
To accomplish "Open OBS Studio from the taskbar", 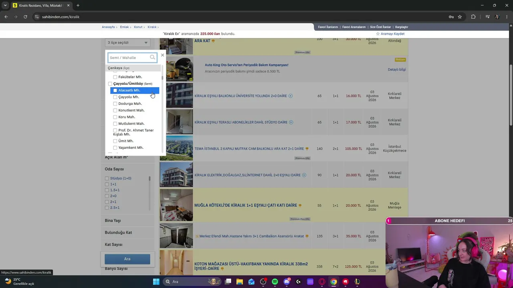I will [x=263, y=282].
